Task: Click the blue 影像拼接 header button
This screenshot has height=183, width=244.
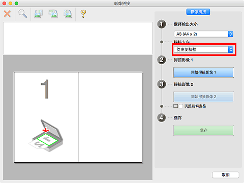Action: 198,12
